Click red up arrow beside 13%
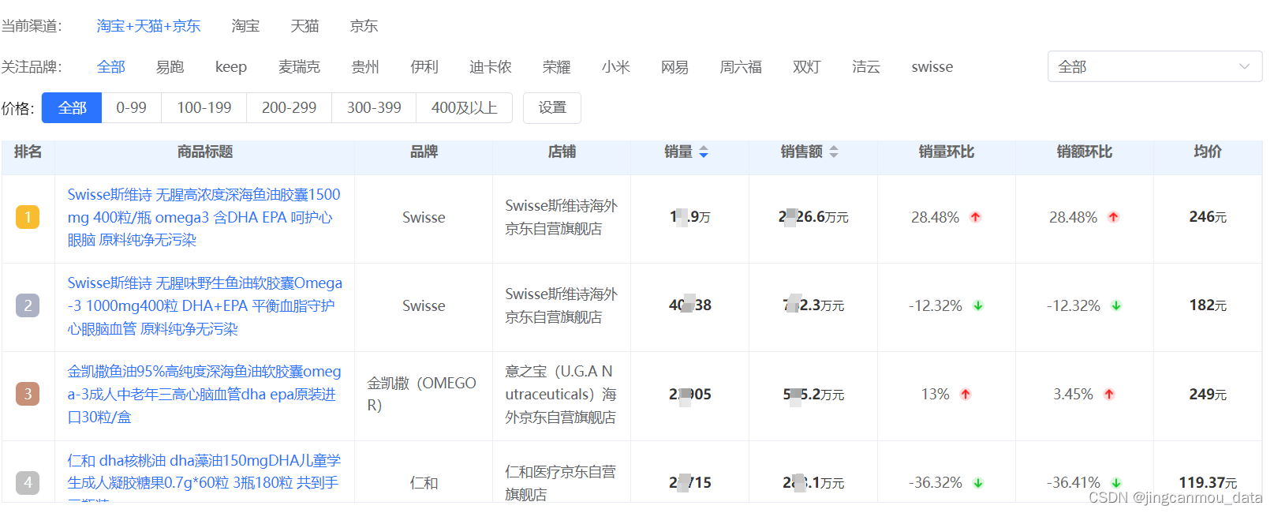Screen dimensions: 1274x513 click(966, 394)
